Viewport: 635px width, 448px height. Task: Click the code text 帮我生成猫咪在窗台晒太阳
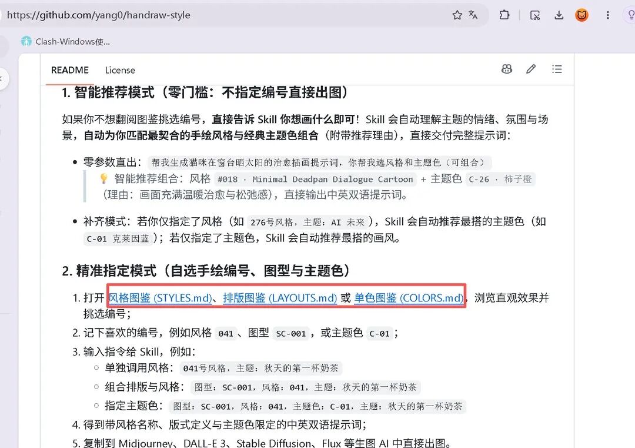coord(319,162)
